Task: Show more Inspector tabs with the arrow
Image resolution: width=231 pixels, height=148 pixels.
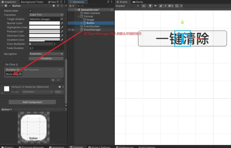Action: pyautogui.click(x=58, y=2)
